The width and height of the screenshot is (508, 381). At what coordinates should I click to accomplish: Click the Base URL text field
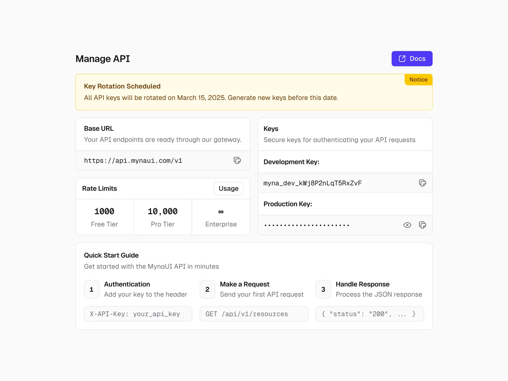coord(133,161)
